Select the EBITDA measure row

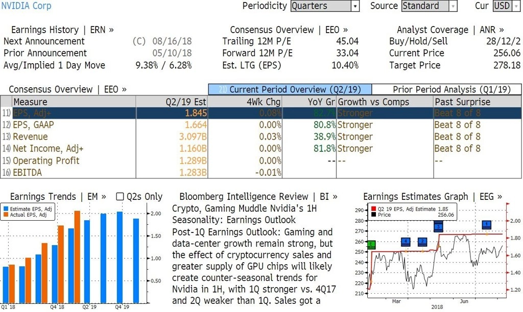[x=261, y=172]
